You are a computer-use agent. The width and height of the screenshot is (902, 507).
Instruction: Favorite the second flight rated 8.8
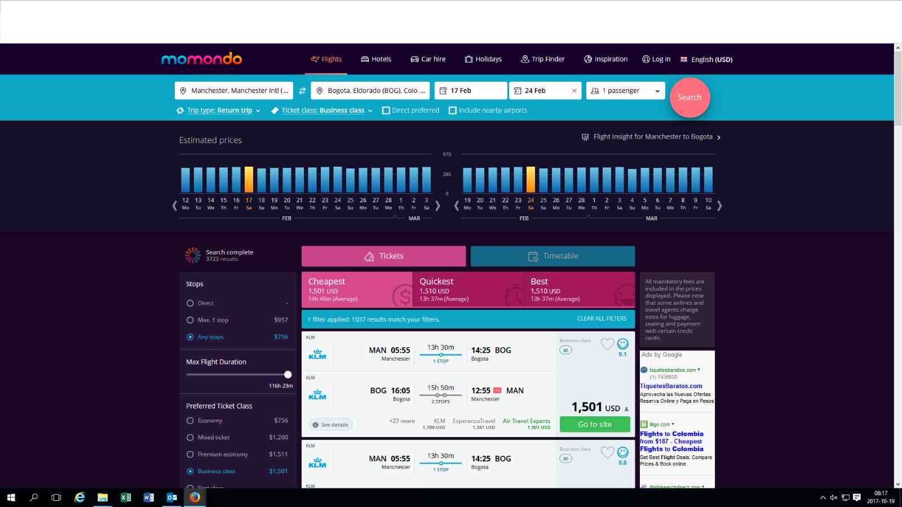click(x=607, y=452)
